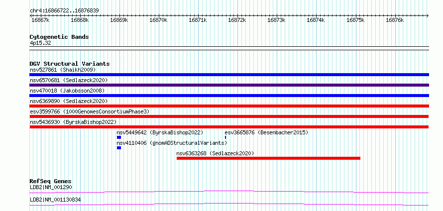This screenshot has height=211, width=443.
Task: Click nsv4110406 (gnomADStructuralVariants) label
Action: pyautogui.click(x=172, y=143)
